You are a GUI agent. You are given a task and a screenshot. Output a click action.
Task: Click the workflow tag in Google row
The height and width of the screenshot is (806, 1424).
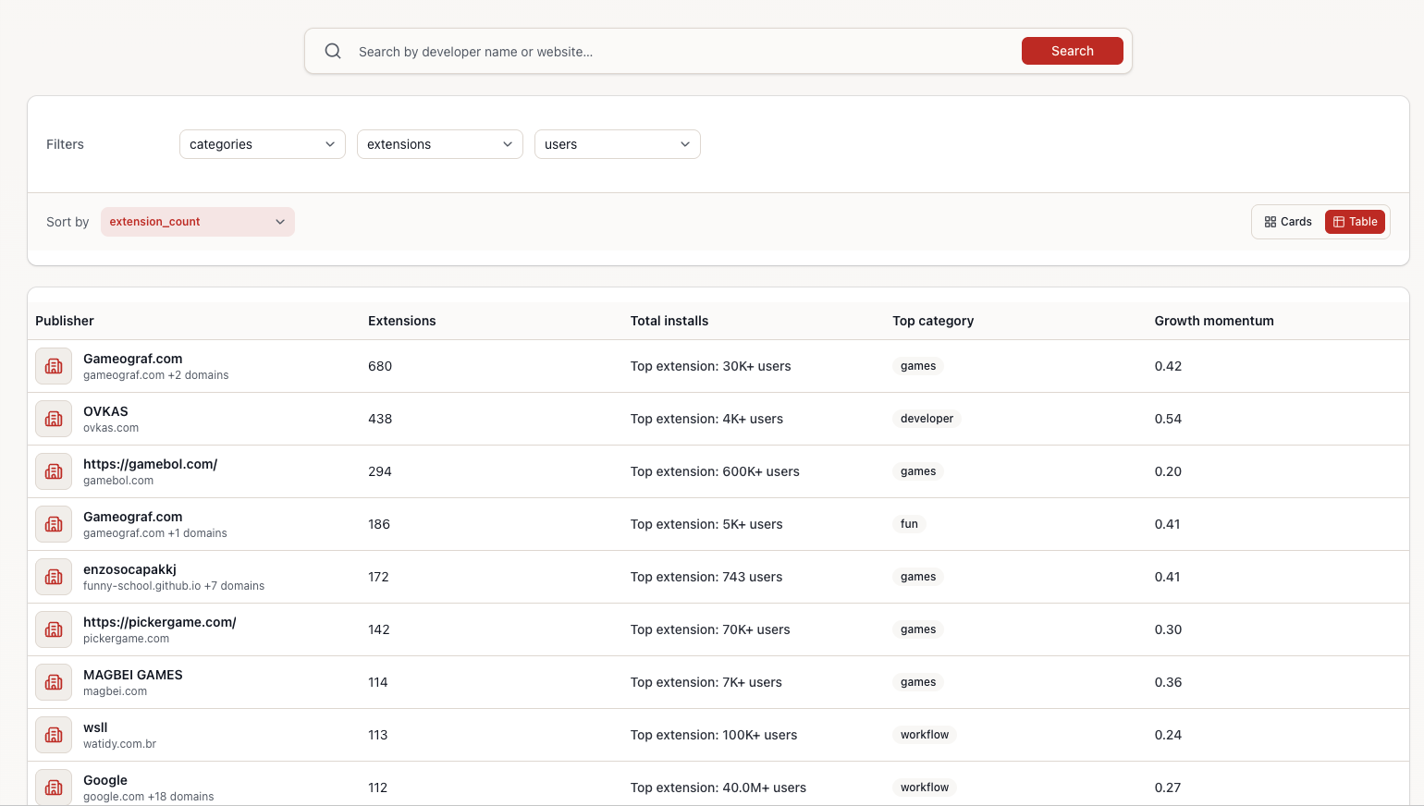[x=925, y=788]
